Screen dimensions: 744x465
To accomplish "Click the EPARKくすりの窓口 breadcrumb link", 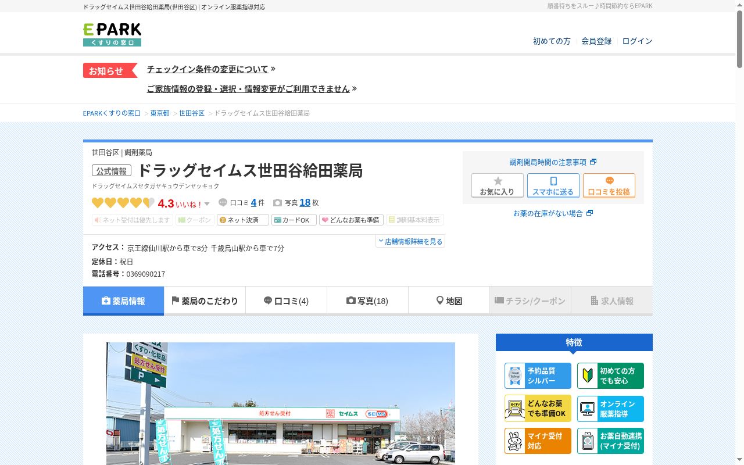I will 112,113.
